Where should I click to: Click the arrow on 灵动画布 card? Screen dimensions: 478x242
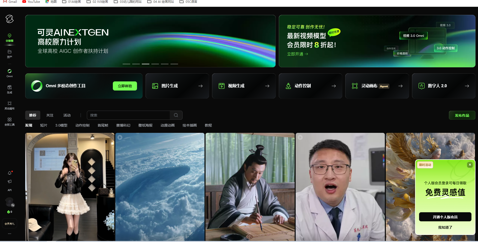click(400, 86)
